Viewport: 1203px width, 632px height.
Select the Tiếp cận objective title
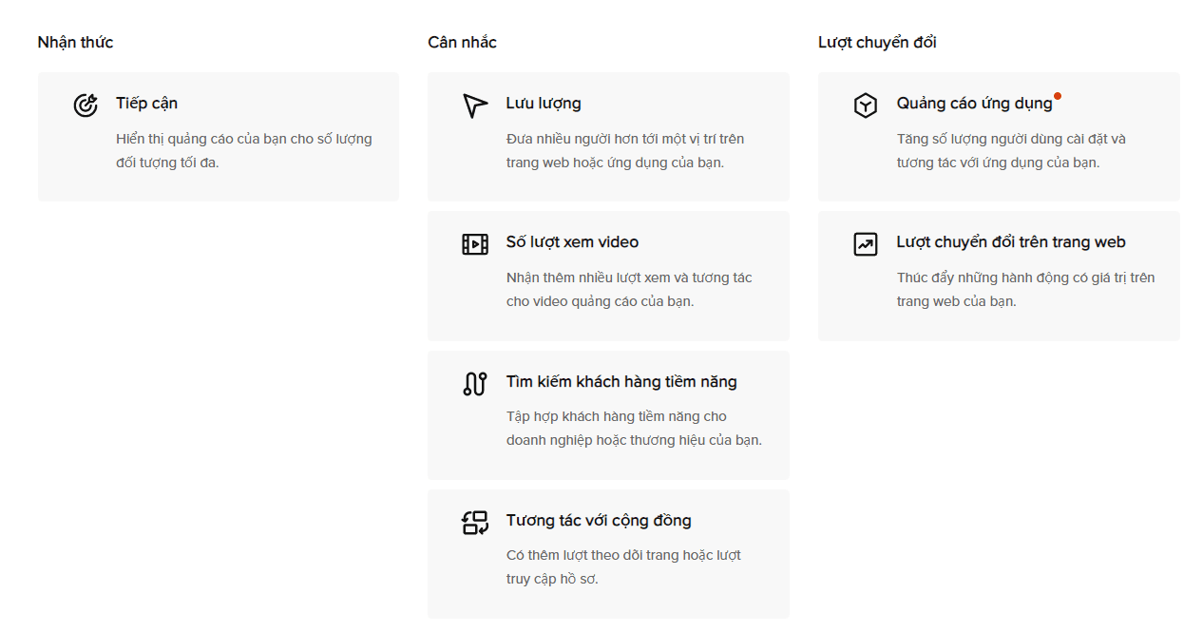[146, 103]
